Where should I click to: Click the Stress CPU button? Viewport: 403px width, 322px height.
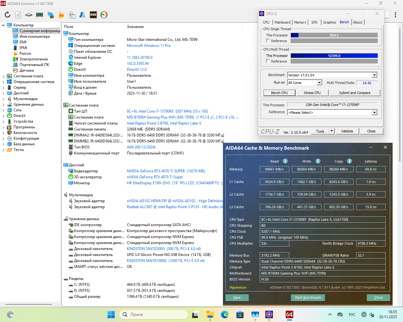312,93
